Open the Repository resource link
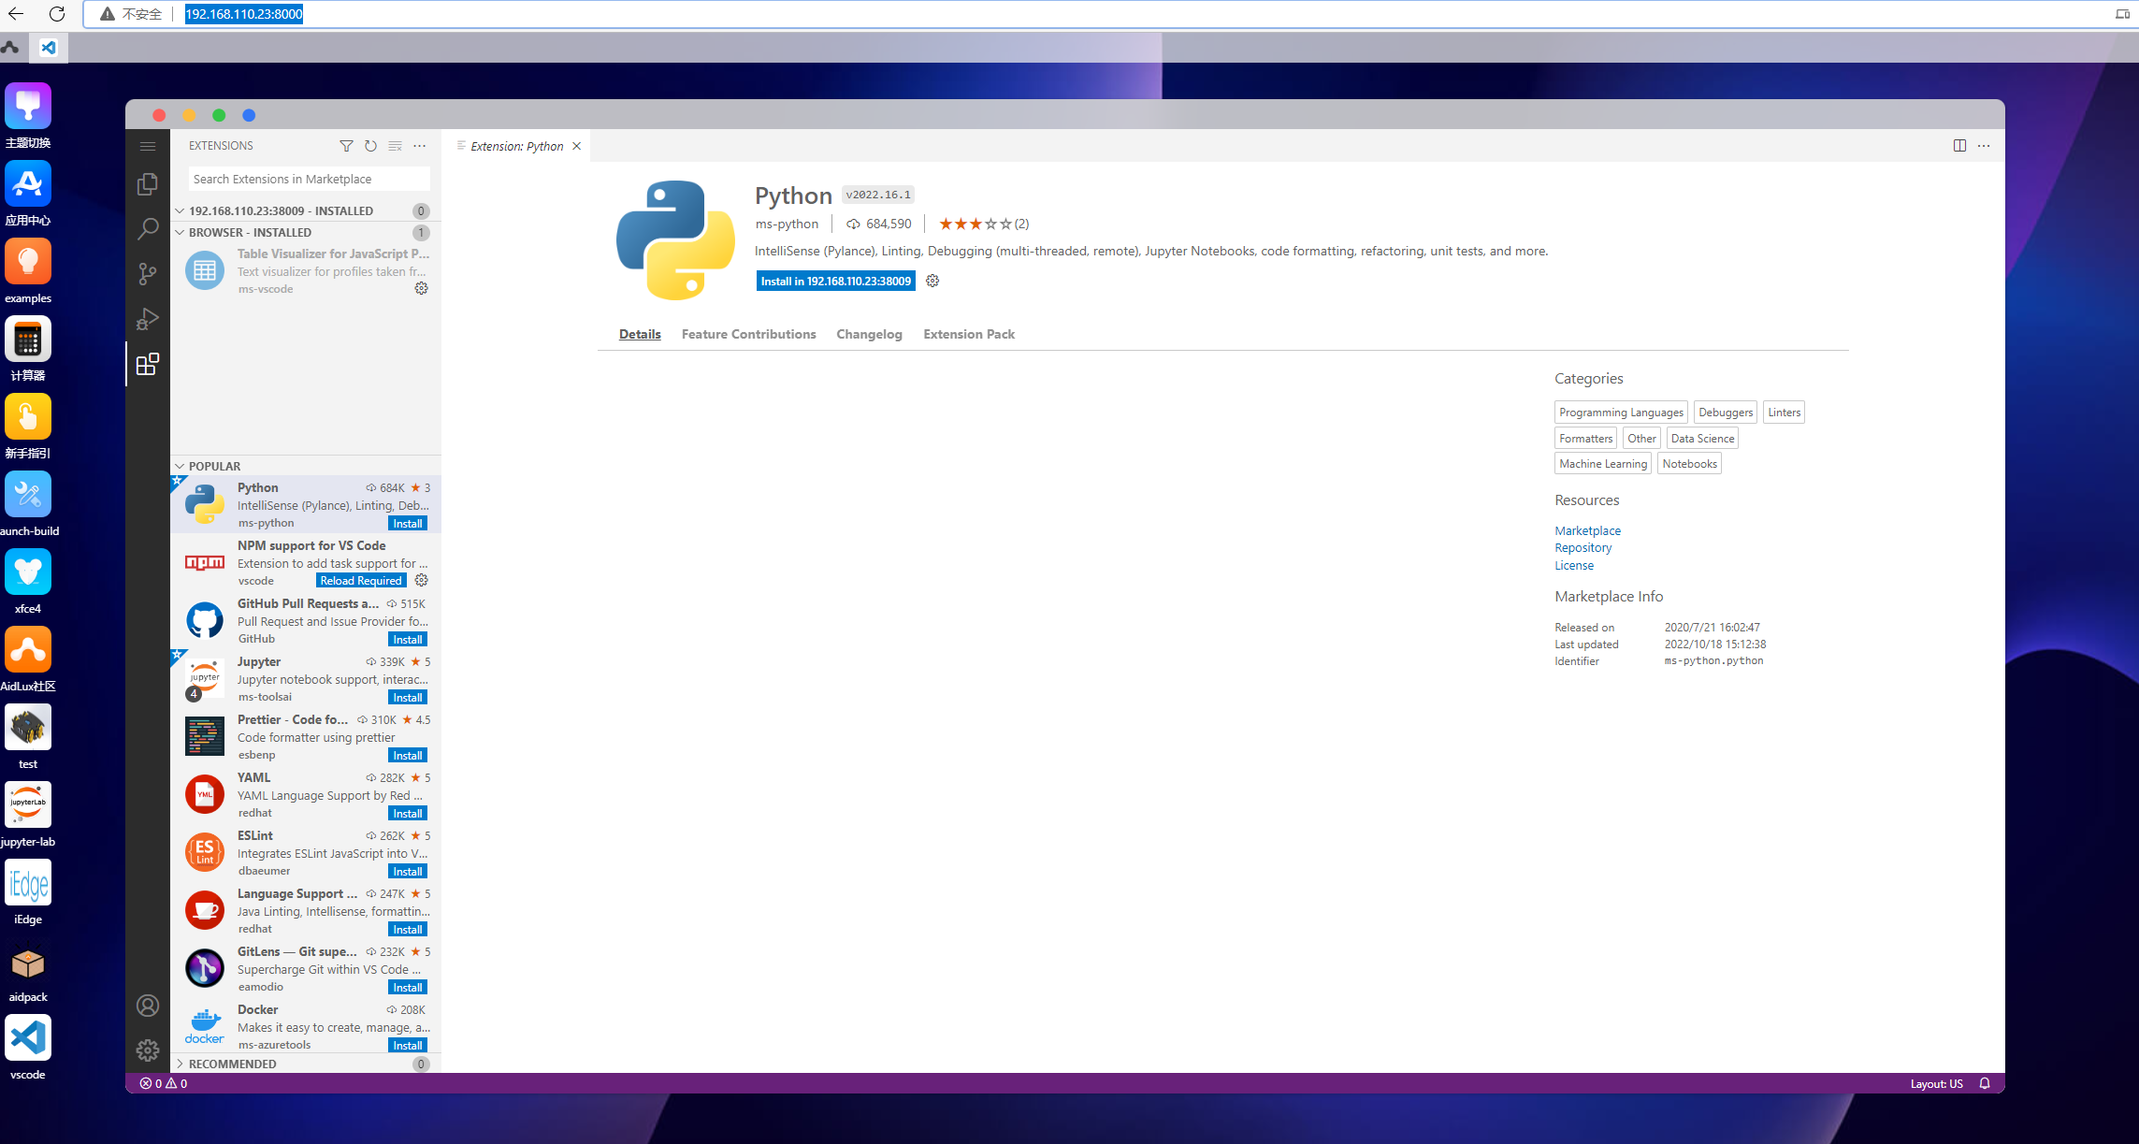 1583,547
